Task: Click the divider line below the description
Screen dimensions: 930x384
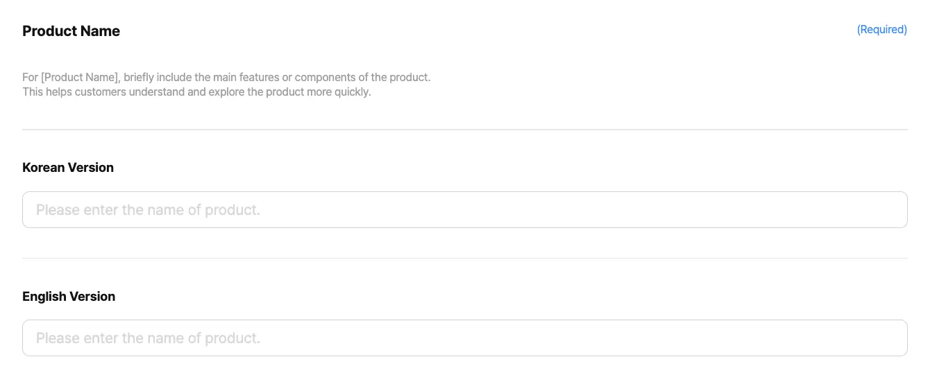Action: coord(464,129)
